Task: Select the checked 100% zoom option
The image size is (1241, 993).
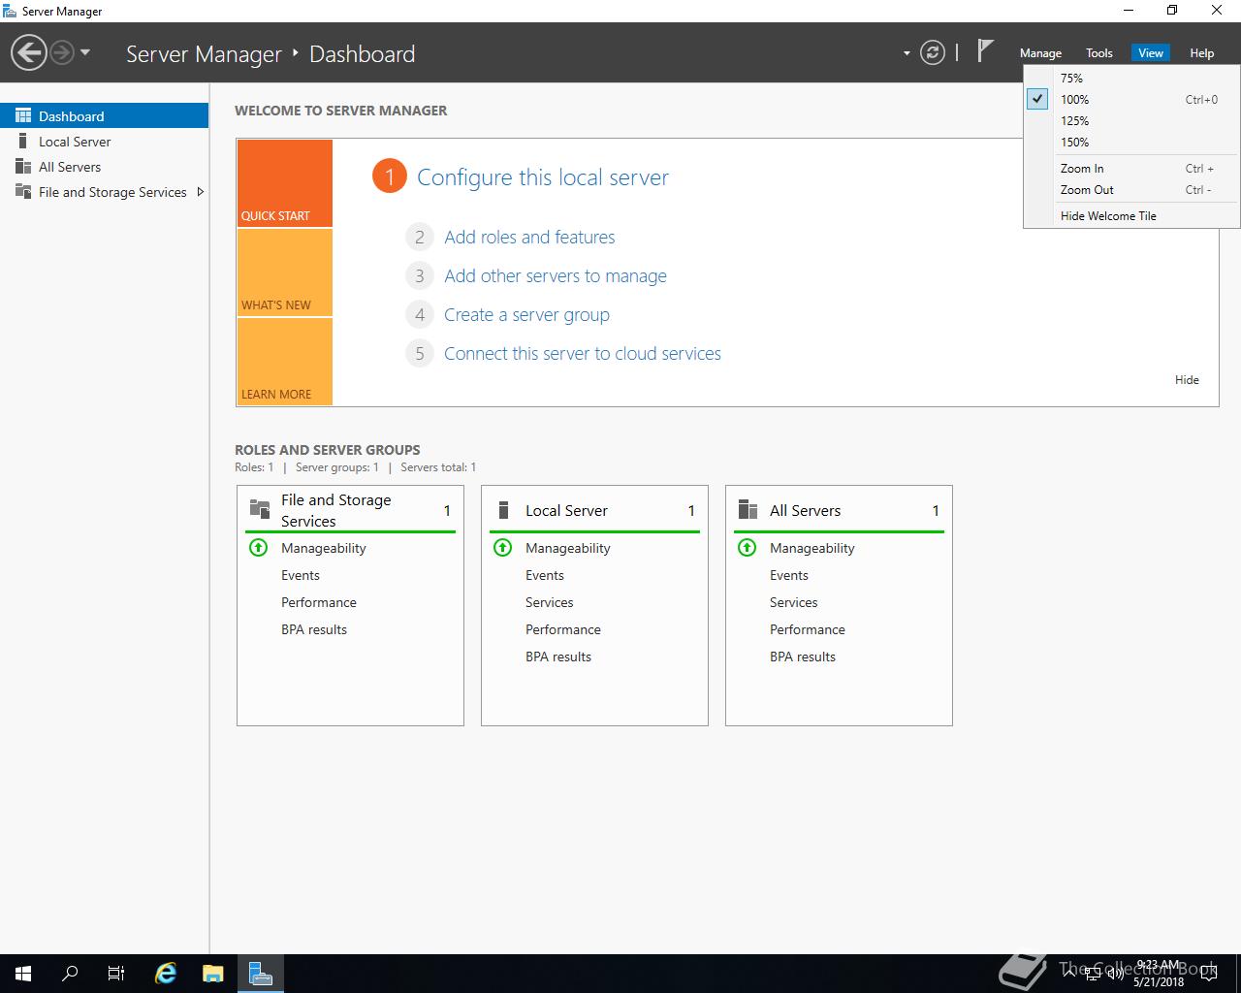Action: coord(1131,99)
